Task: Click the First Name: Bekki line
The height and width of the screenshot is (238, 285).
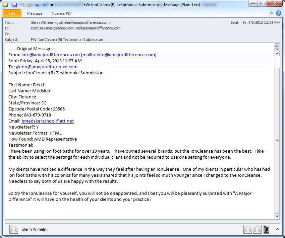Action: pyautogui.click(x=26, y=85)
